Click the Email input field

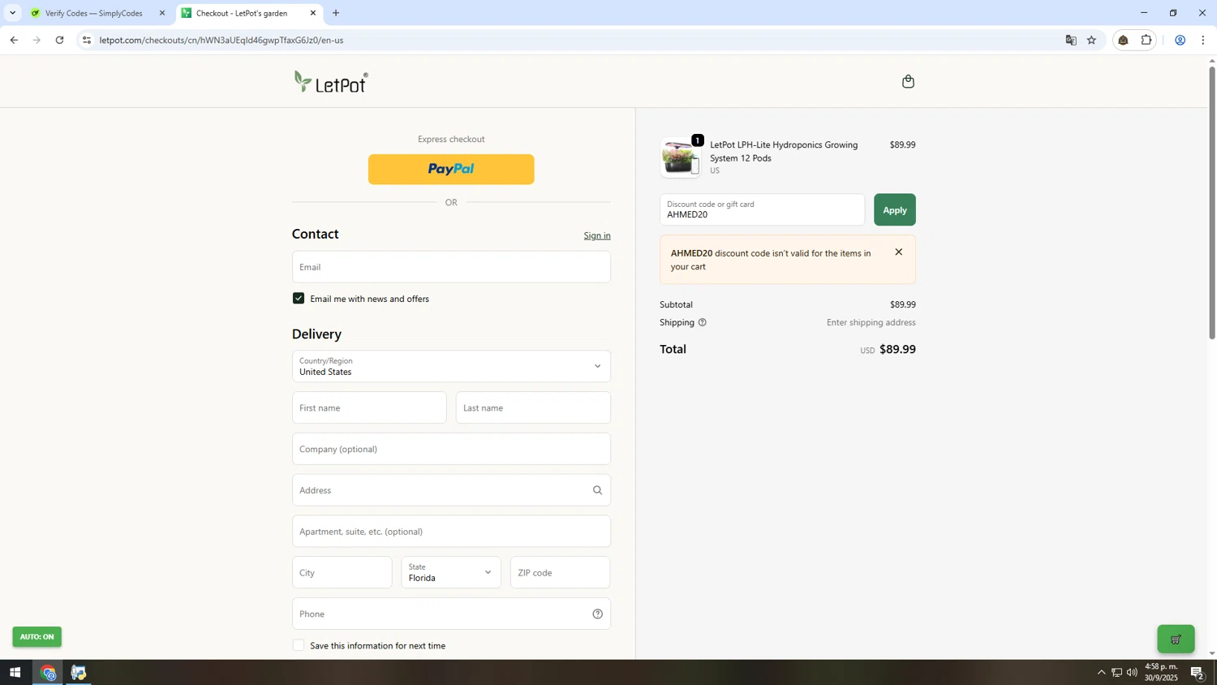click(451, 267)
